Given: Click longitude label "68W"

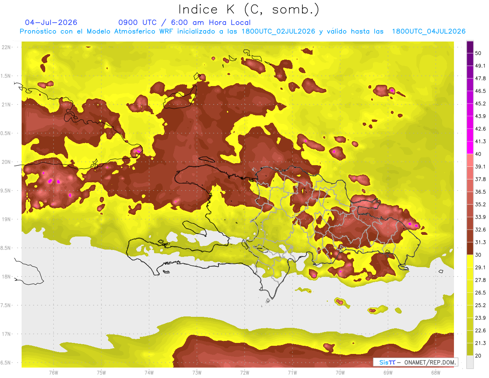Looking at the screenshot, I should [x=436, y=373].
